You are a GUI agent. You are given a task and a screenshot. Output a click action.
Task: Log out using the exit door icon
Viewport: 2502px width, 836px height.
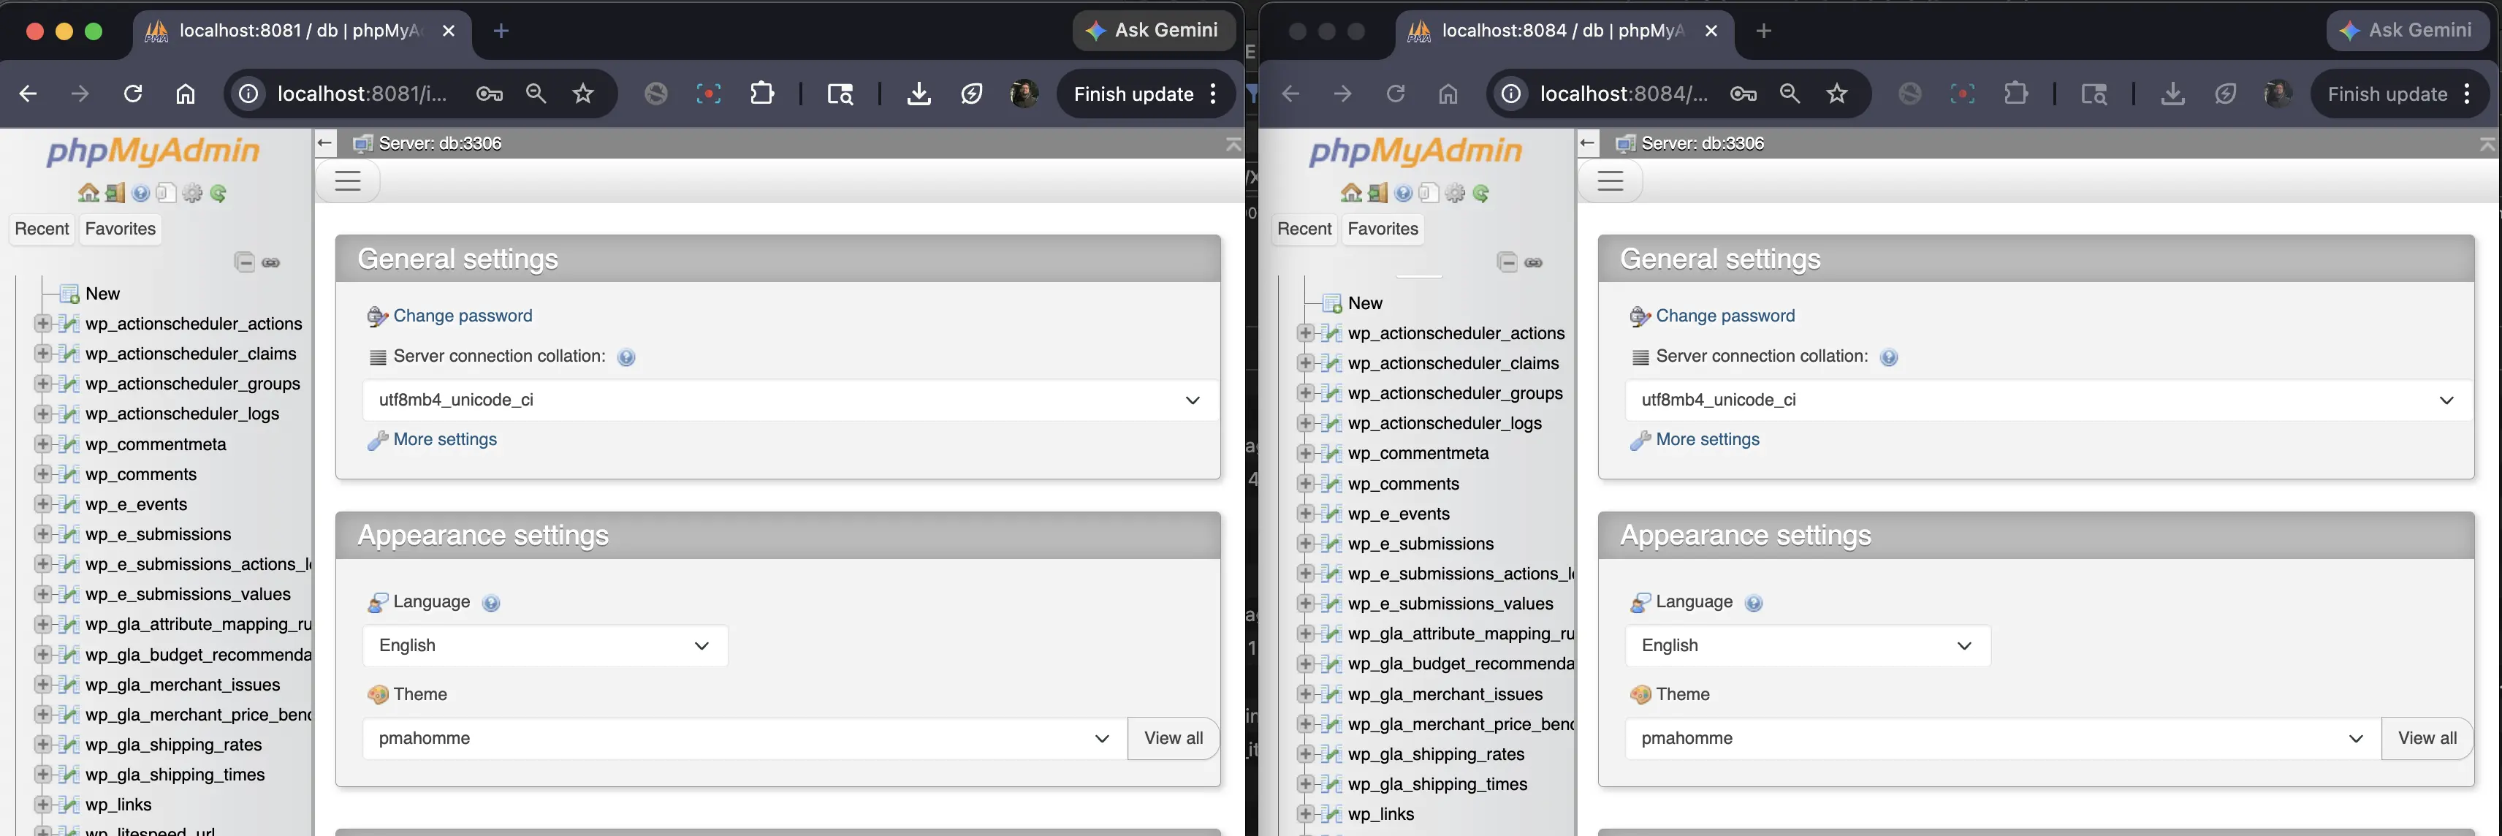click(x=114, y=192)
